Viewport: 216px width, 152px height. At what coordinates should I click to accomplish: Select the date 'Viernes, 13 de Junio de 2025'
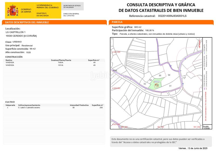[x=193, y=148]
